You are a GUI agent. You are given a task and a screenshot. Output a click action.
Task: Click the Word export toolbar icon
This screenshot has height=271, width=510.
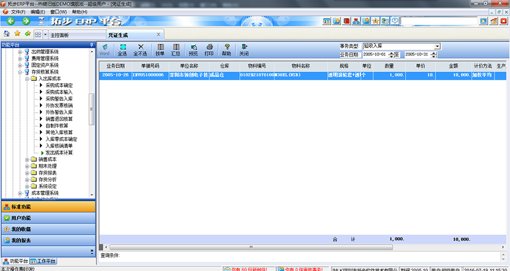[x=104, y=50]
